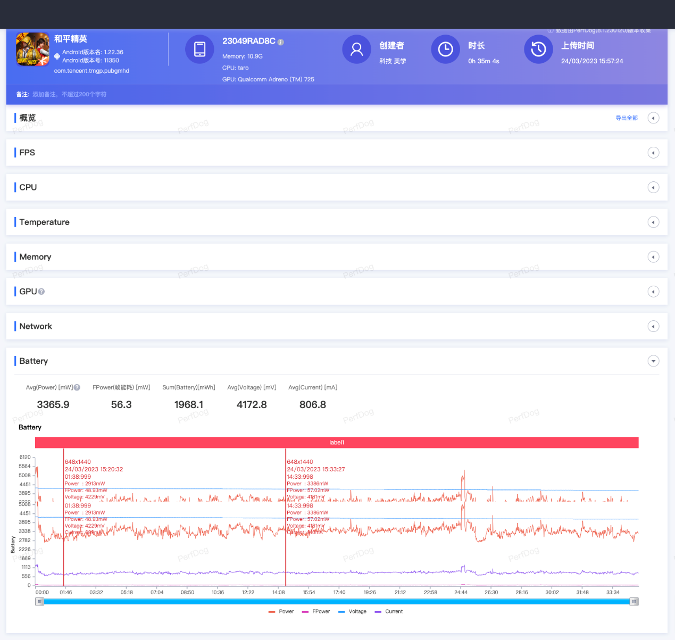Viewport: 675px width, 640px height.
Task: Click 导出全部 export all link
Action: [x=626, y=118]
